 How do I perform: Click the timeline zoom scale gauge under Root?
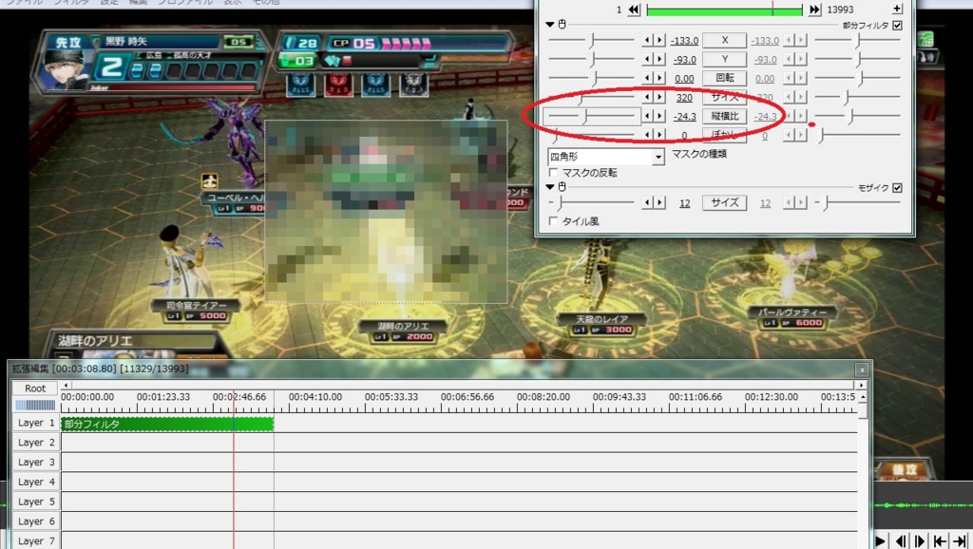(x=35, y=405)
